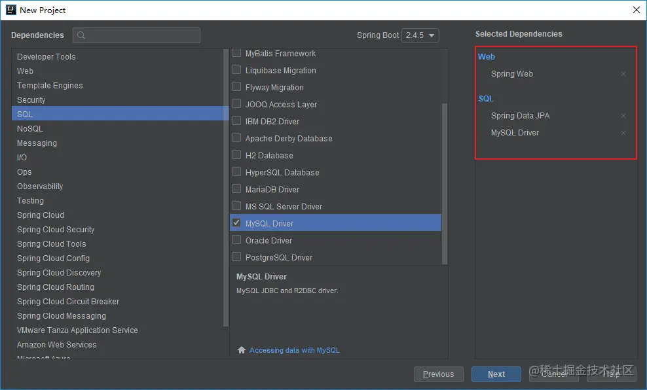Select Spring Data JPA in Selected Dependencies
The height and width of the screenshot is (390, 647).
(x=521, y=116)
